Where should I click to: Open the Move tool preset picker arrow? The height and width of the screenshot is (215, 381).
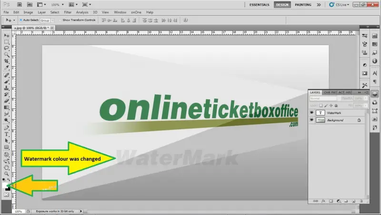click(x=14, y=20)
